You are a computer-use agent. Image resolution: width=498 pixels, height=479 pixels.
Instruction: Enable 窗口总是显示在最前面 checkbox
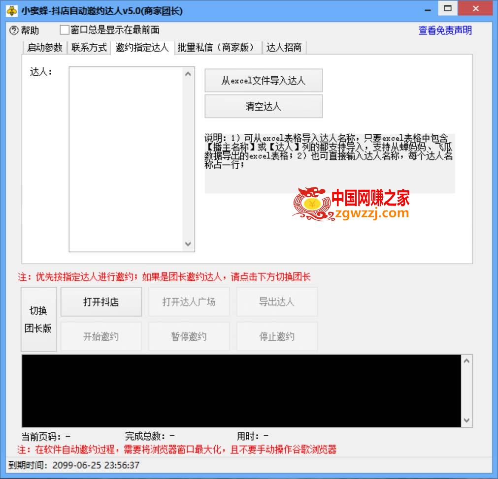click(x=65, y=30)
